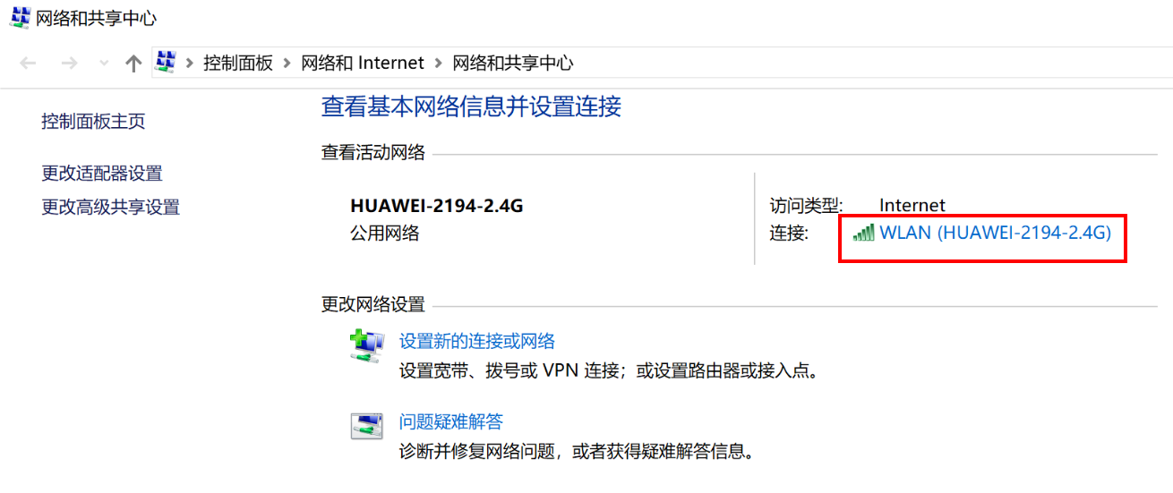The width and height of the screenshot is (1173, 493).
Task: Click the icon beside 问题疑难解答
Action: click(365, 426)
